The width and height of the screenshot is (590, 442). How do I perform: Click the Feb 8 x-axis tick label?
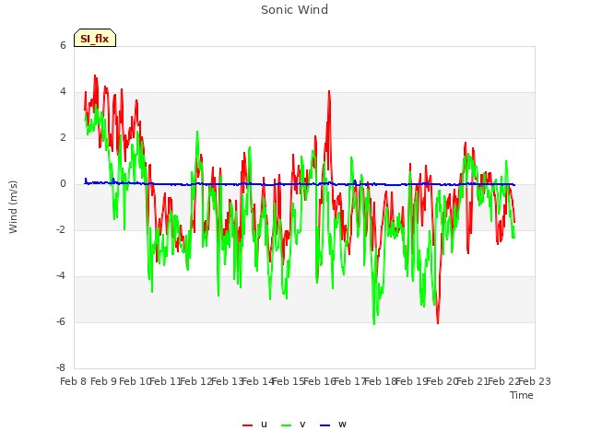tap(74, 381)
